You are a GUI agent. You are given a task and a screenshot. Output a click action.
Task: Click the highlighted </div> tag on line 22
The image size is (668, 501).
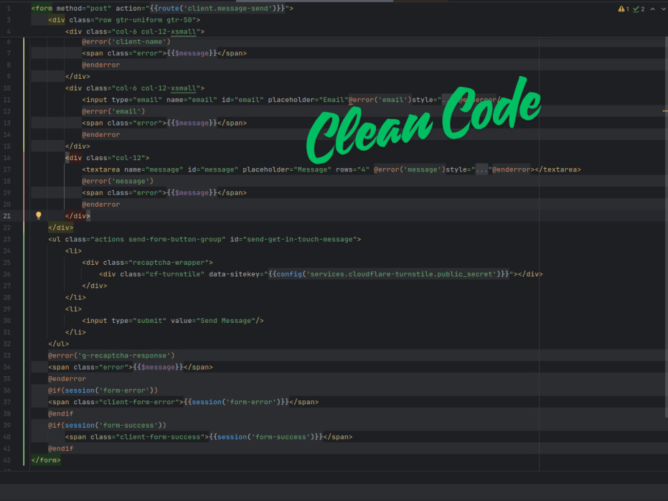point(61,227)
